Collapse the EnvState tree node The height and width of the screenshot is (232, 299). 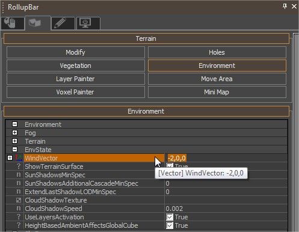14,150
